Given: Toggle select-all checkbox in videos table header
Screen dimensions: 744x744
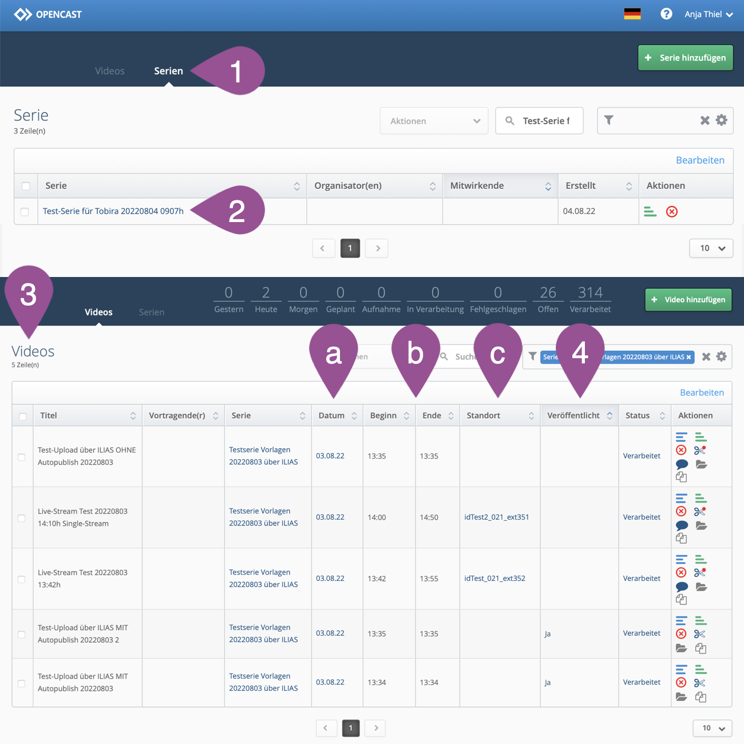Looking at the screenshot, I should coord(23,416).
